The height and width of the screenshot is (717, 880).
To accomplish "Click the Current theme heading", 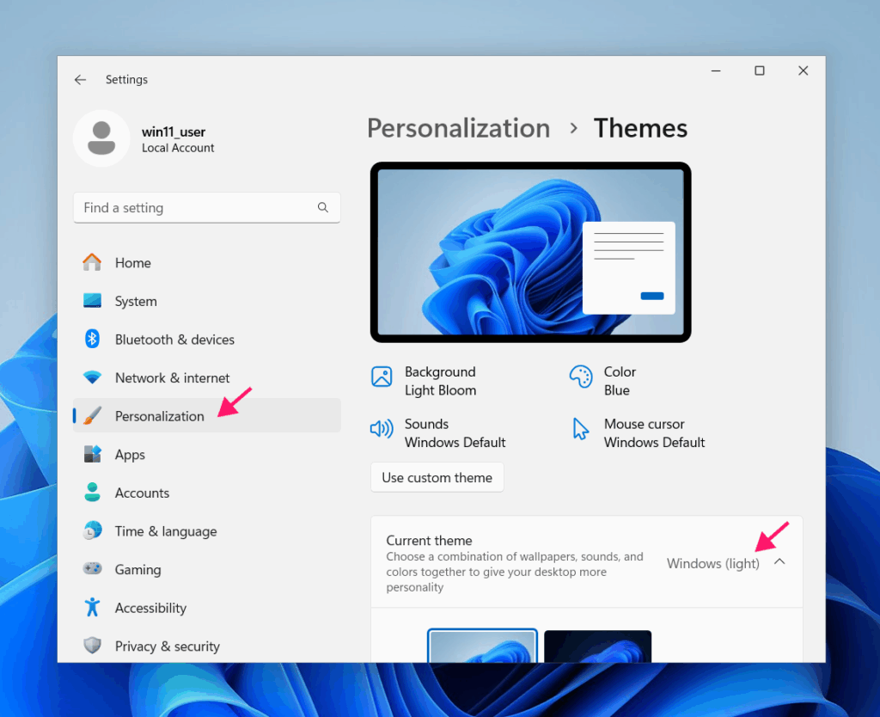I will [x=429, y=540].
